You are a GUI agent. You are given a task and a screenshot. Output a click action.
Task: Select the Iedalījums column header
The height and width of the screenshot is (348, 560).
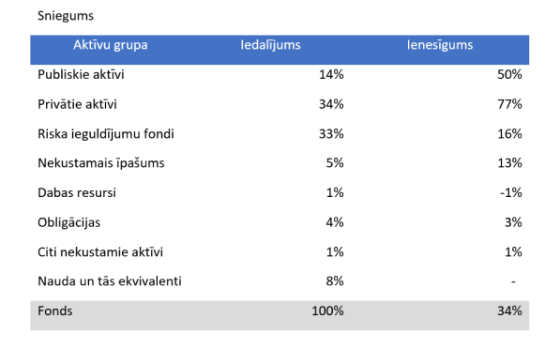pos(270,45)
